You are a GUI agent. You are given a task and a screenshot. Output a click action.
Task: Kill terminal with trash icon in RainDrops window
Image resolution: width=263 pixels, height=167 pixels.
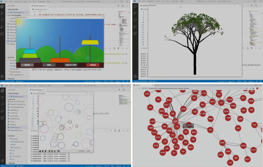click(118, 130)
